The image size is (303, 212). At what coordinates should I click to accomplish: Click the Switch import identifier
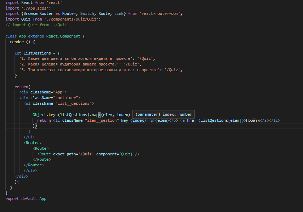(87, 13)
